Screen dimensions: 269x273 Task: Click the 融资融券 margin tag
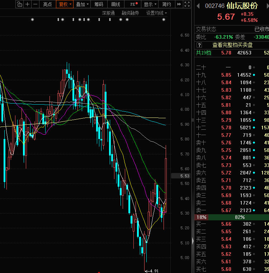tap(130, 13)
